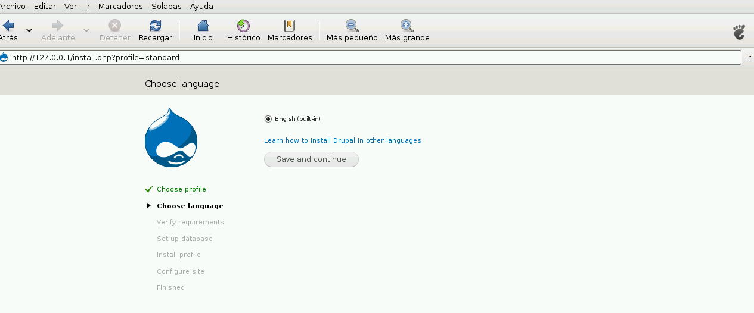
Task: Click the URL address field
Action: point(371,58)
